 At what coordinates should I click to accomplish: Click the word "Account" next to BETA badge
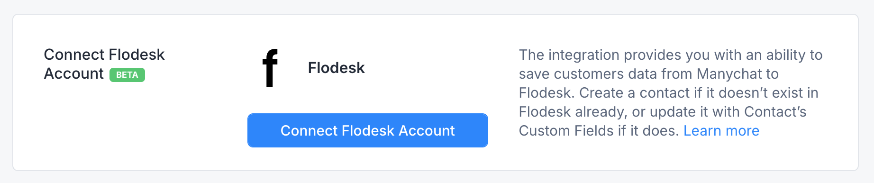point(73,73)
